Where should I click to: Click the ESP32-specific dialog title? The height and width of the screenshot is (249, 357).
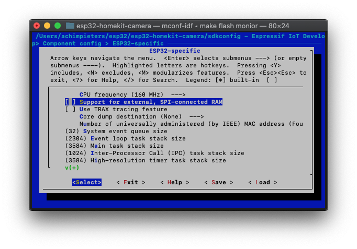[175, 51]
